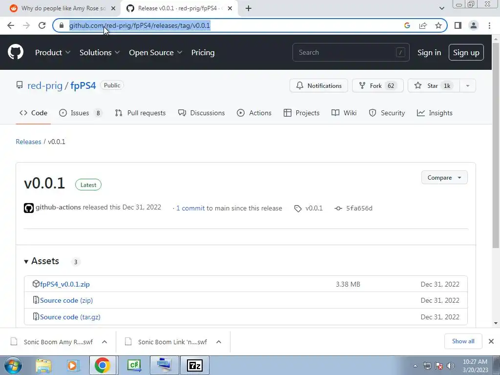Click the GitHub search field
The image size is (500, 375).
[x=351, y=52]
